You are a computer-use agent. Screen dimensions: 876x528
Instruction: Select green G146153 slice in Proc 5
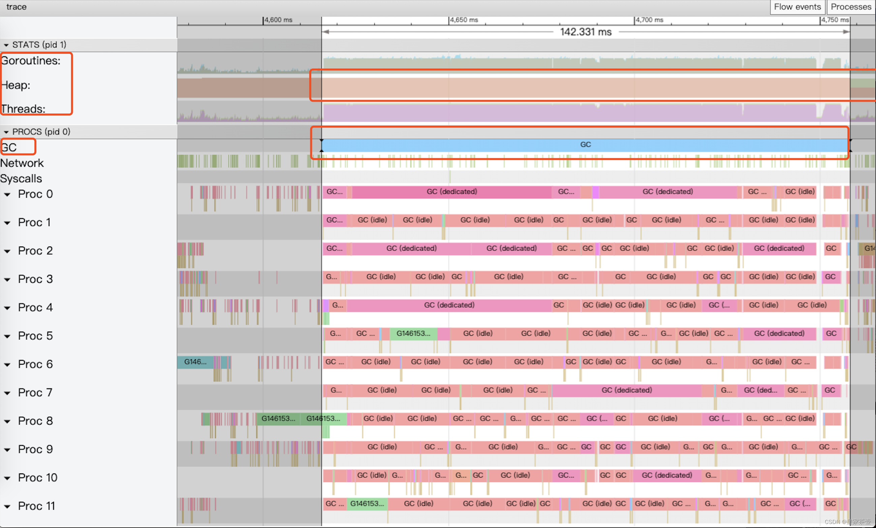pyautogui.click(x=413, y=334)
